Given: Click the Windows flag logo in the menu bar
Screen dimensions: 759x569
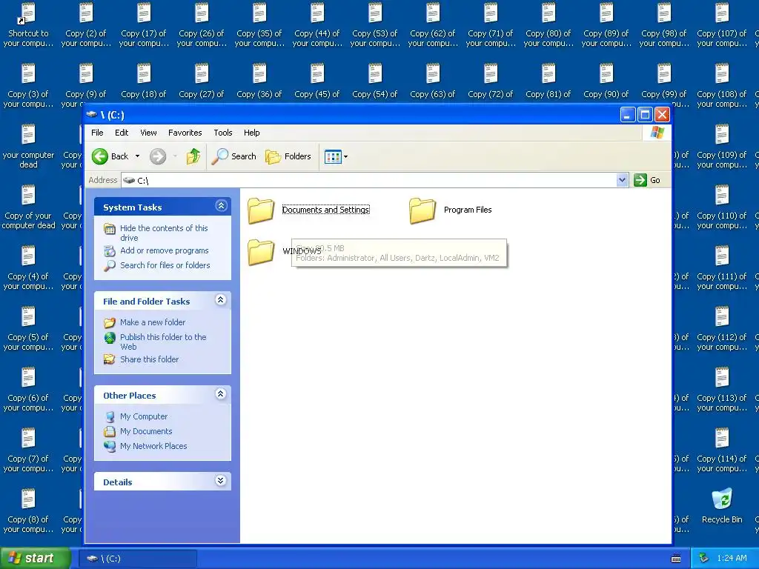Looking at the screenshot, I should [657, 133].
